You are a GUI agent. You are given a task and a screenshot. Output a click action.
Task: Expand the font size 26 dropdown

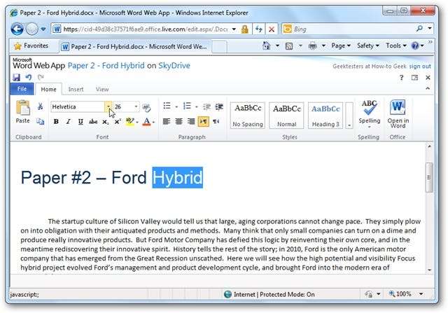click(136, 106)
